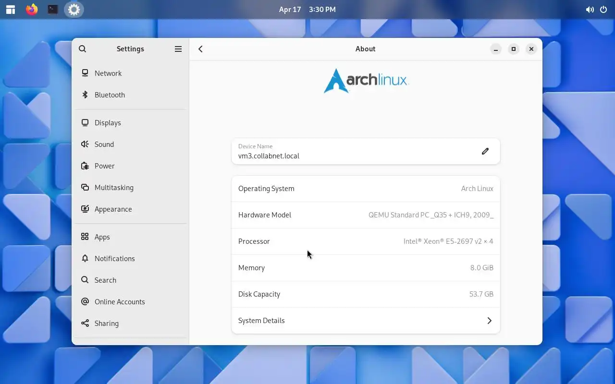The width and height of the screenshot is (615, 384).
Task: Switch to the Sound panel
Action: coord(131,144)
